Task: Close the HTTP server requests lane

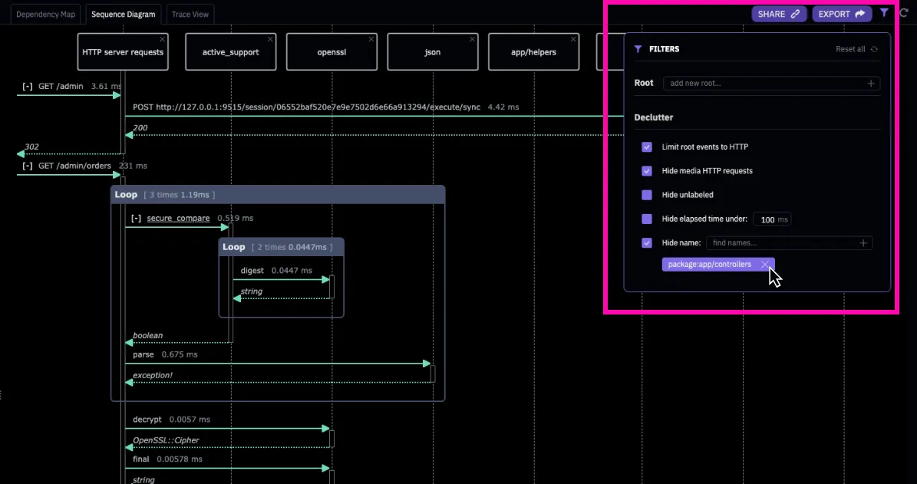Action: 162,39
